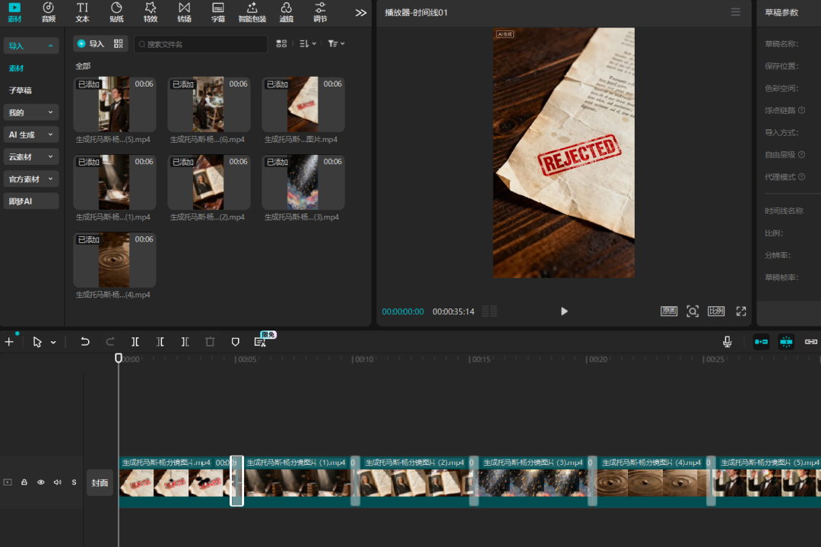Click the QR code icon beside 导入
Image resolution: width=821 pixels, height=547 pixels.
coord(119,44)
